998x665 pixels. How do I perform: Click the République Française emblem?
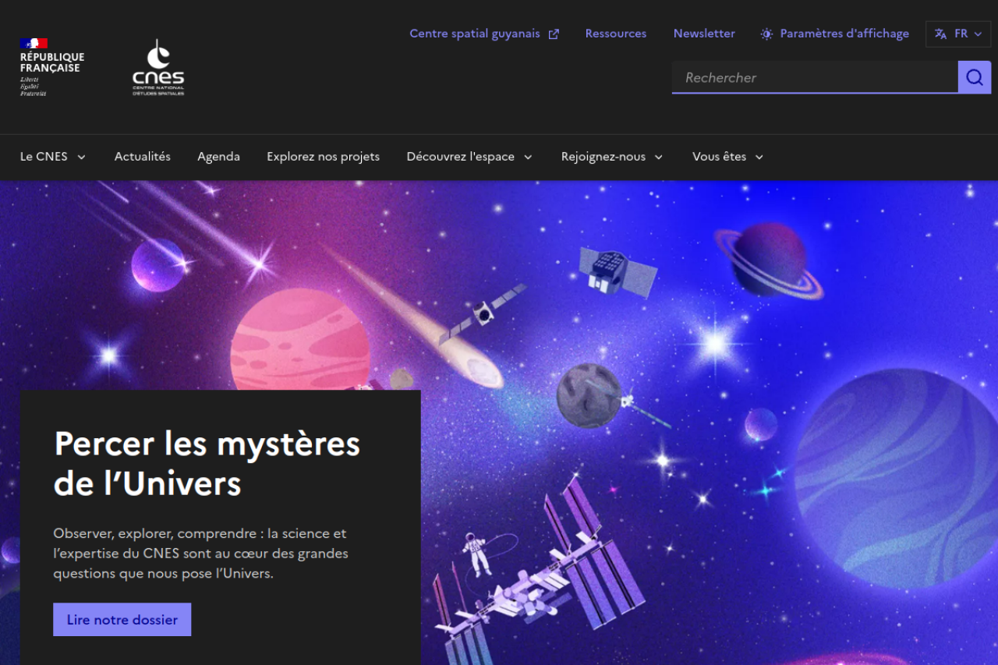[x=51, y=67]
